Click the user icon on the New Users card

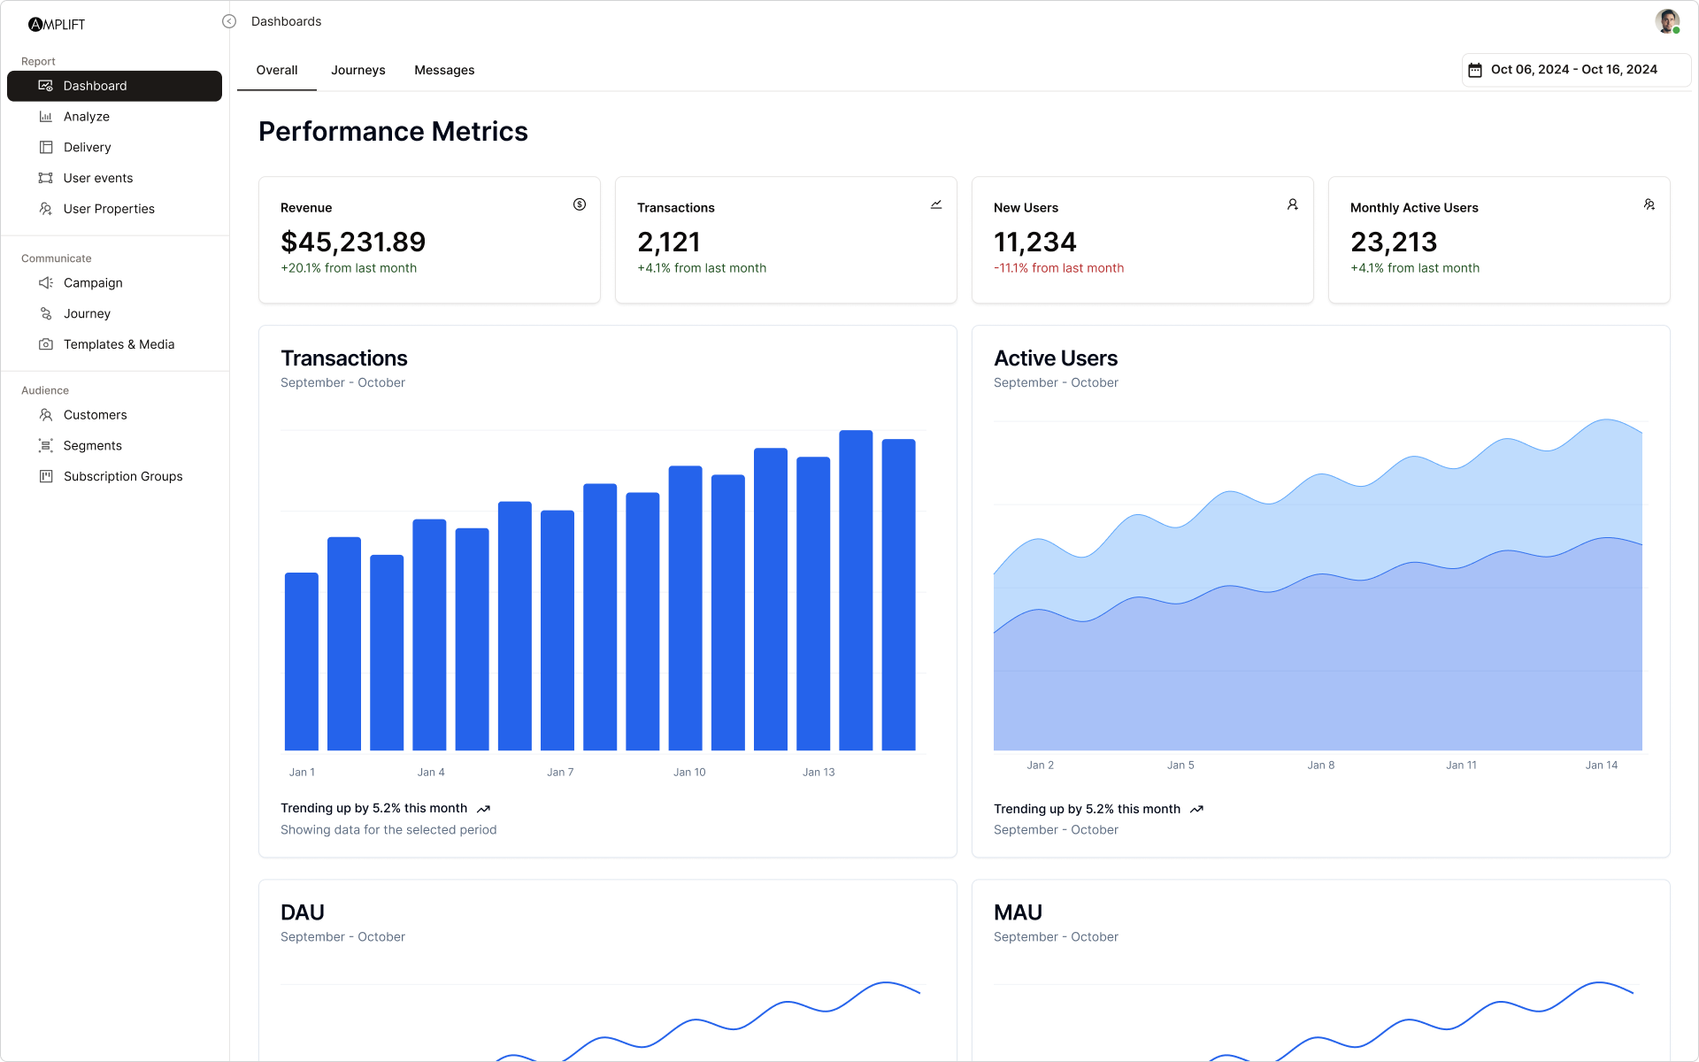(1292, 204)
